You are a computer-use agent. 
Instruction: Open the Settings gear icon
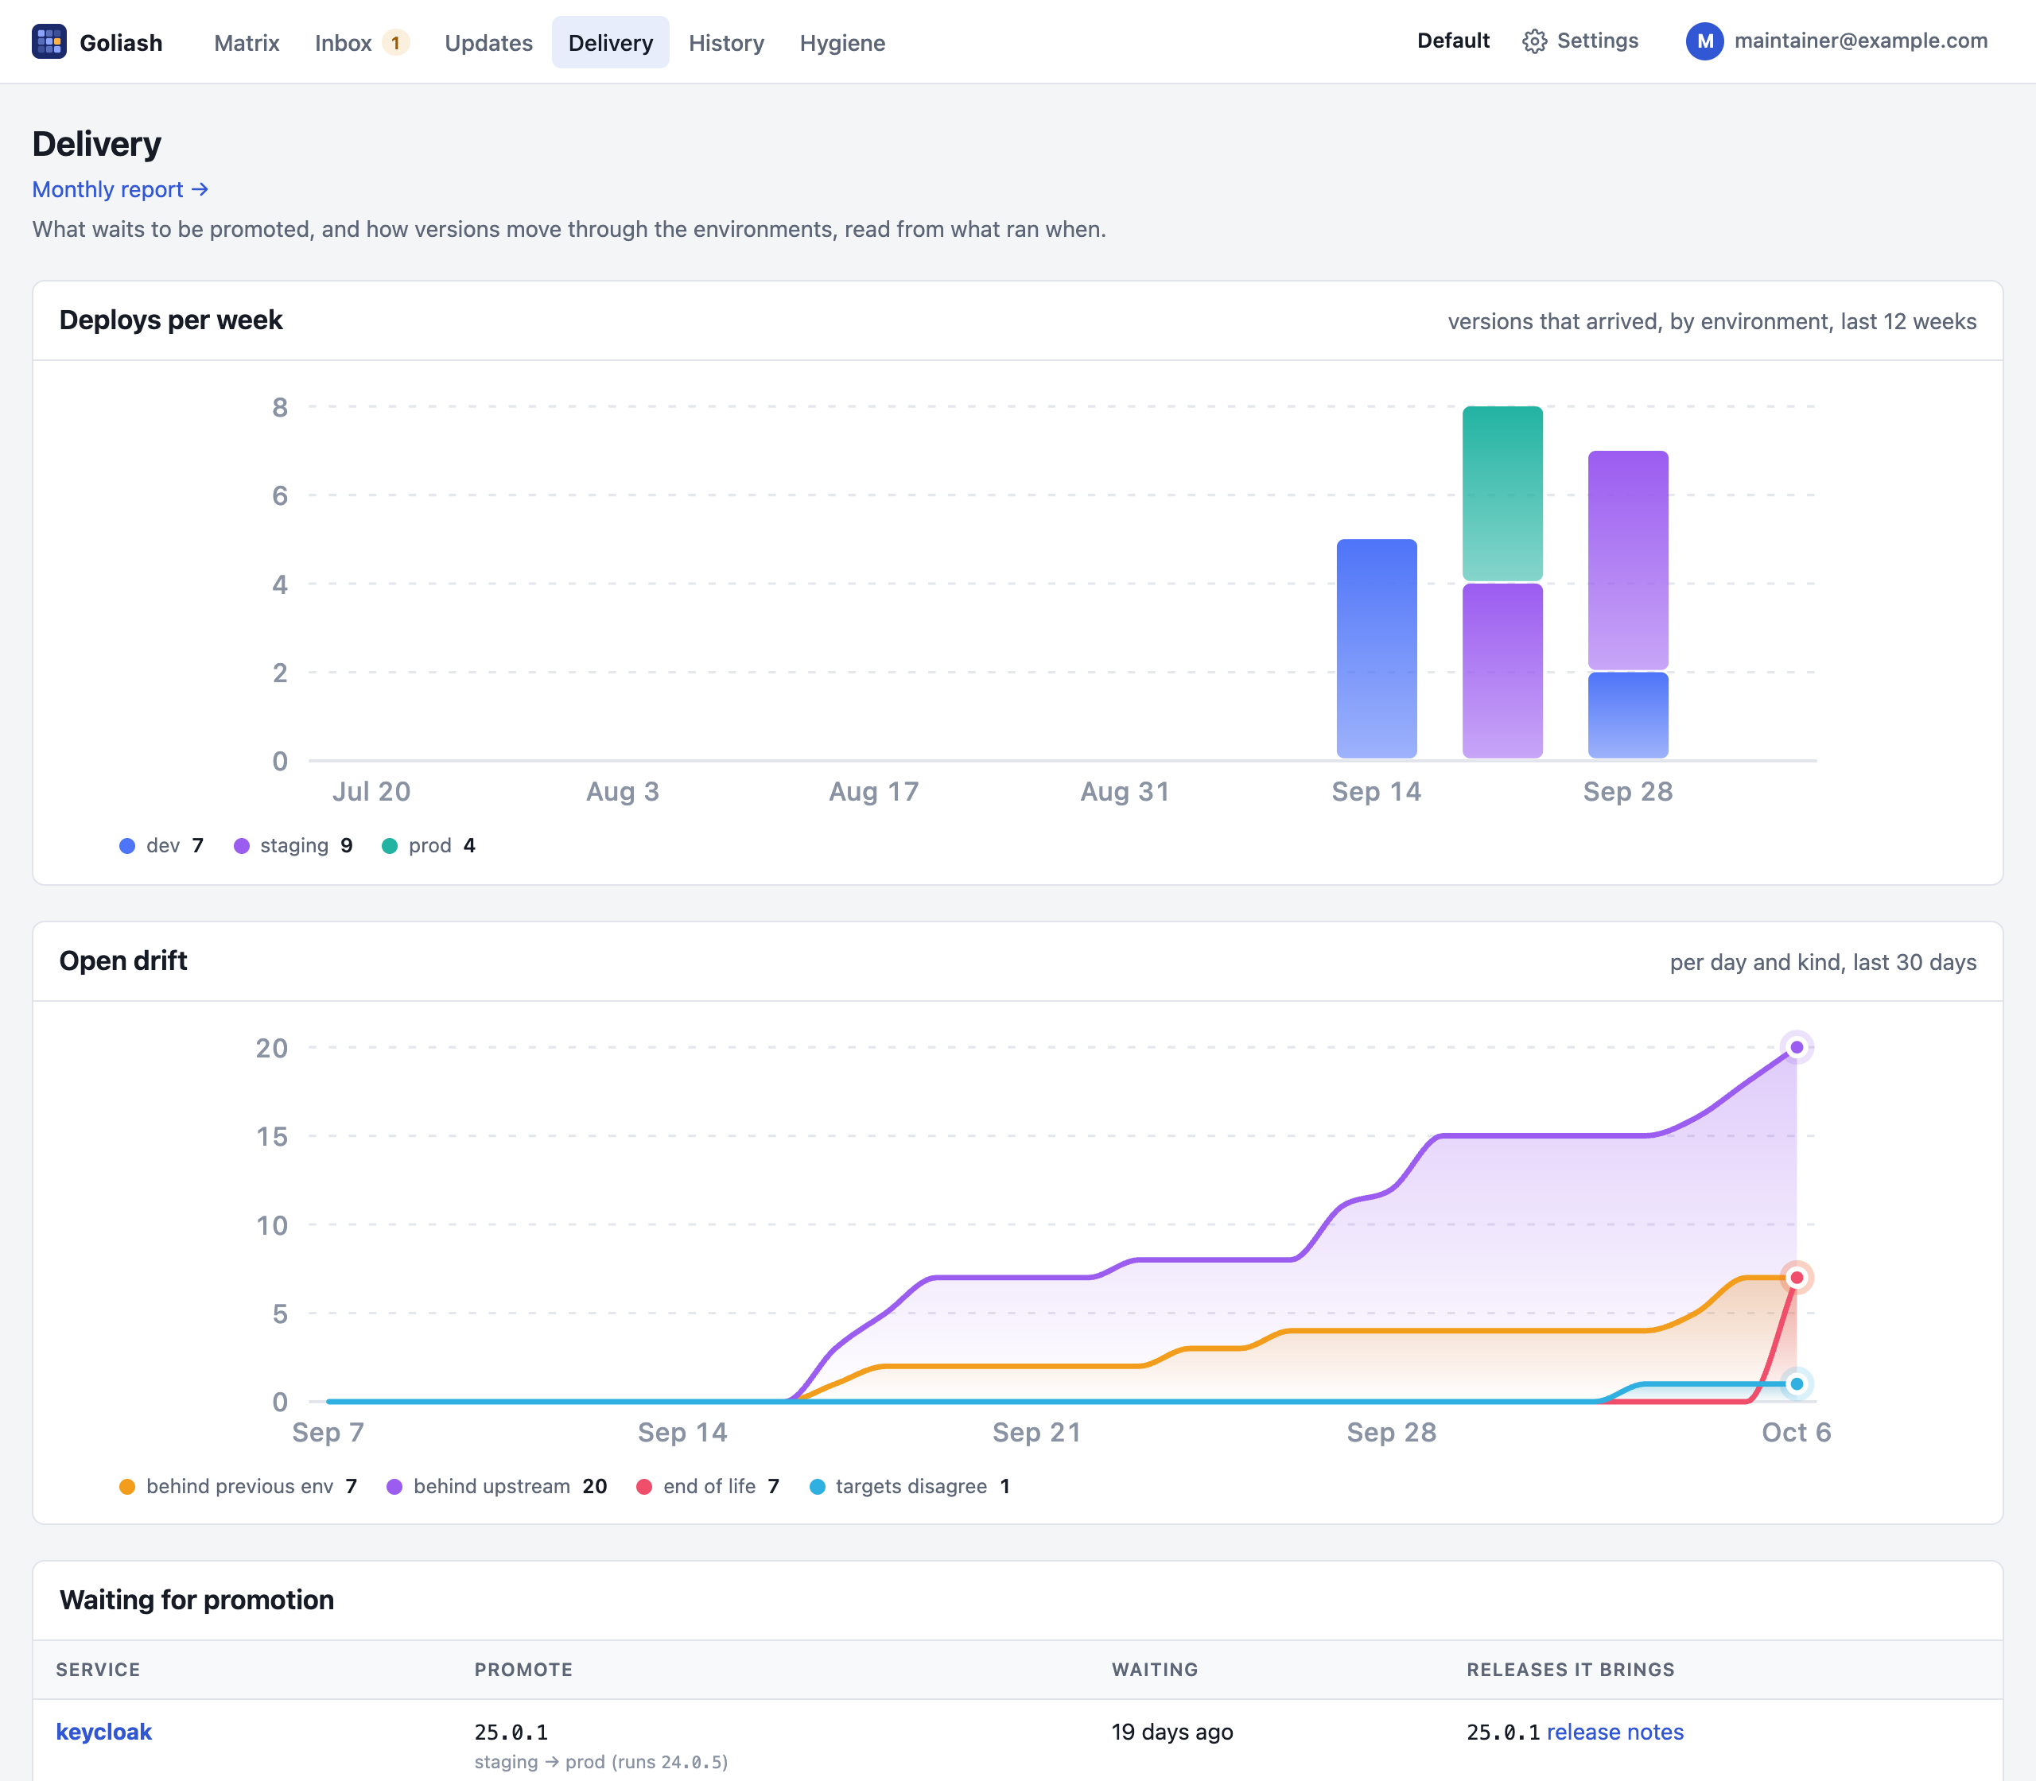[1534, 41]
